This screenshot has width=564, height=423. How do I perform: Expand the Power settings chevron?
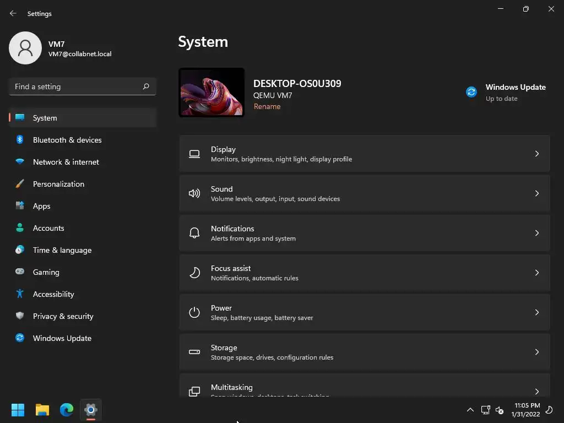pyautogui.click(x=536, y=312)
